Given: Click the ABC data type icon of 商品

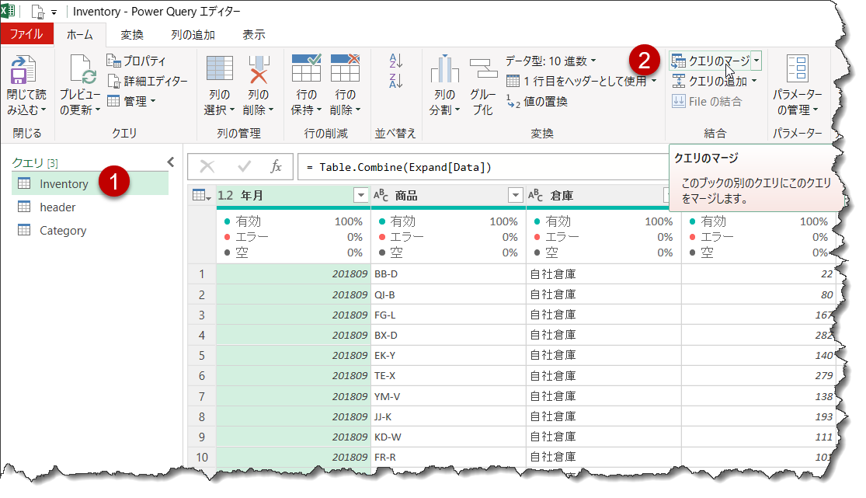Looking at the screenshot, I should point(381,195).
